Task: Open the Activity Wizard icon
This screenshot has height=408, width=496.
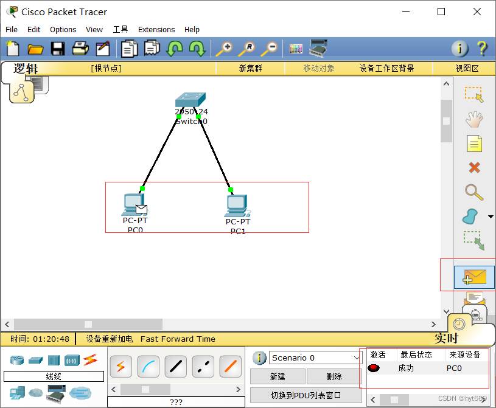Action: click(103, 49)
